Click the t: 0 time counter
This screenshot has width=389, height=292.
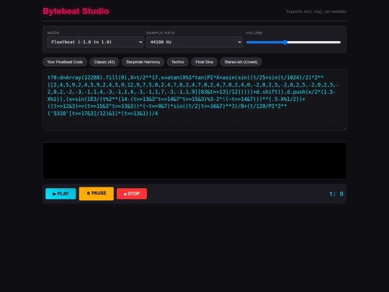tap(336, 194)
